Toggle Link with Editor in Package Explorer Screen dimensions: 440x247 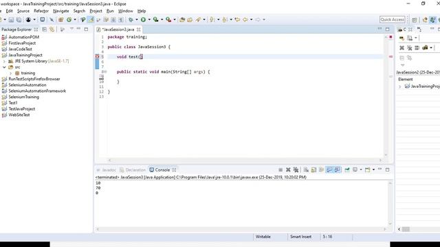coord(52,30)
